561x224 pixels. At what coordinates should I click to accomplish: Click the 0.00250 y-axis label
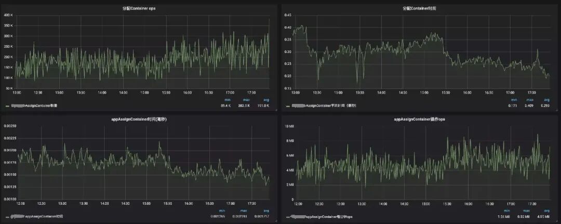[10, 126]
